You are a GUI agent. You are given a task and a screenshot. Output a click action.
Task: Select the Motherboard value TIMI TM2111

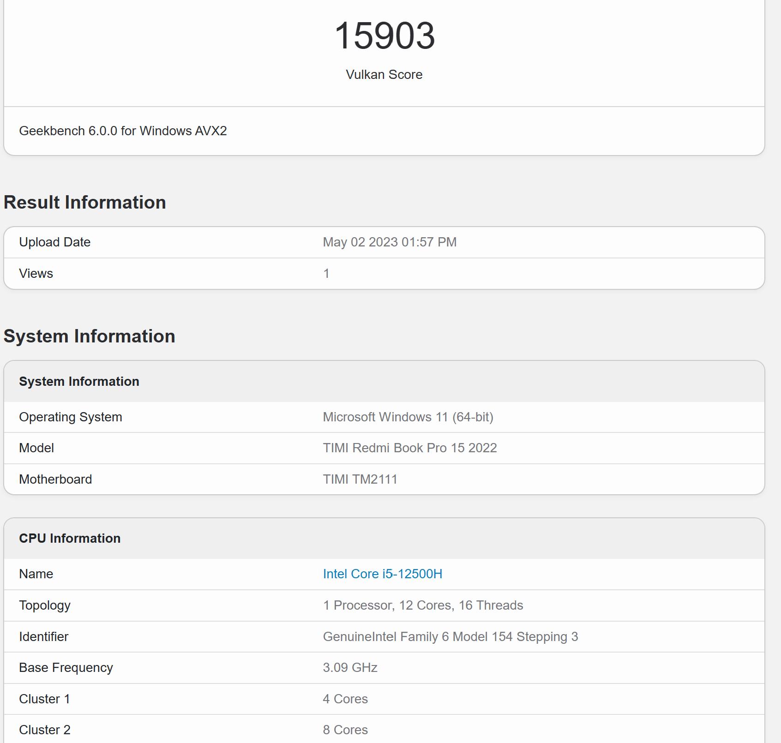coord(360,479)
